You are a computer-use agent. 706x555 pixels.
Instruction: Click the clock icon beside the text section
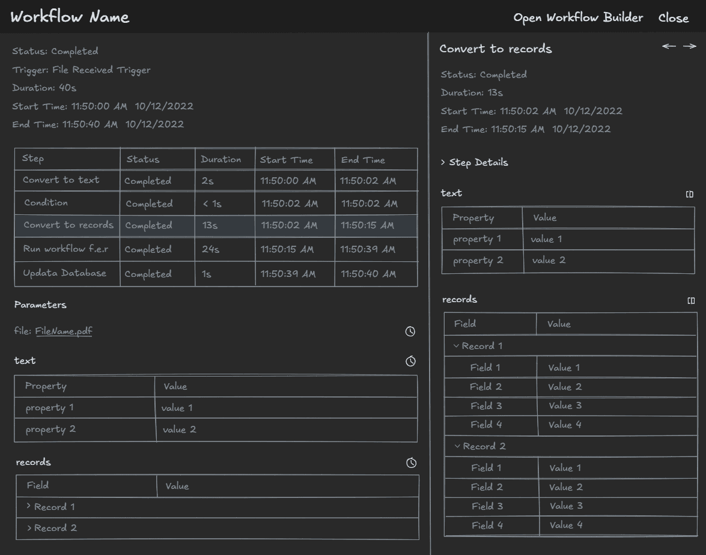(410, 361)
